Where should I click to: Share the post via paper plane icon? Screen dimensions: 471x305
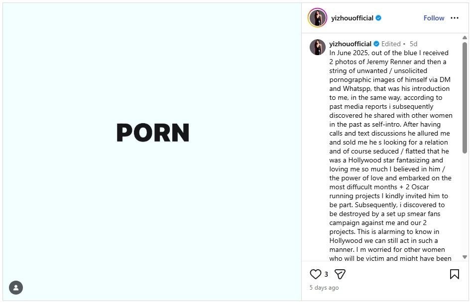[x=340, y=274]
